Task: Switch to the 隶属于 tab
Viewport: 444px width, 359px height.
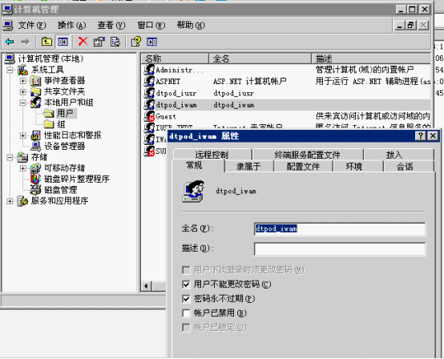Action: click(248, 167)
